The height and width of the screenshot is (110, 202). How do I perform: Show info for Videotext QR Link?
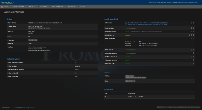tap(193, 60)
